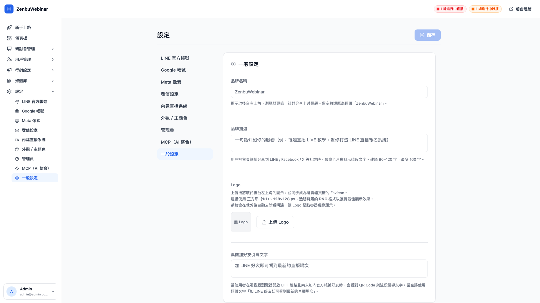Select the MCP（AI 整合）settings tab
The height and width of the screenshot is (303, 540).
point(185,142)
